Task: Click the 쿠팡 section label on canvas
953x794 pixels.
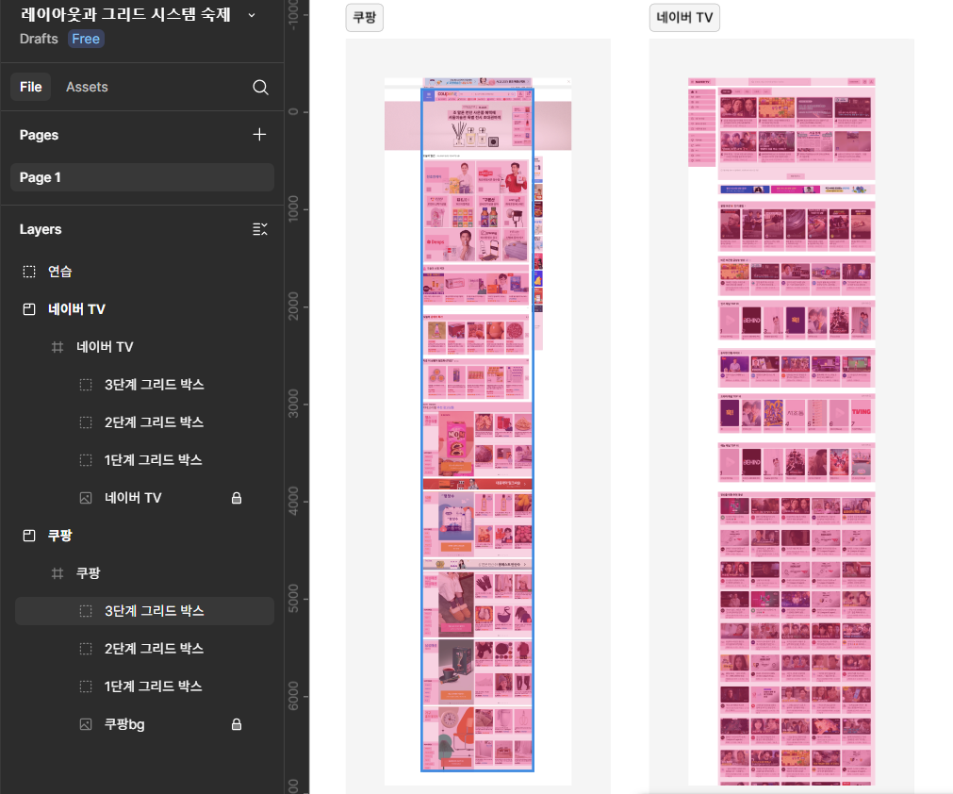Action: tap(365, 18)
